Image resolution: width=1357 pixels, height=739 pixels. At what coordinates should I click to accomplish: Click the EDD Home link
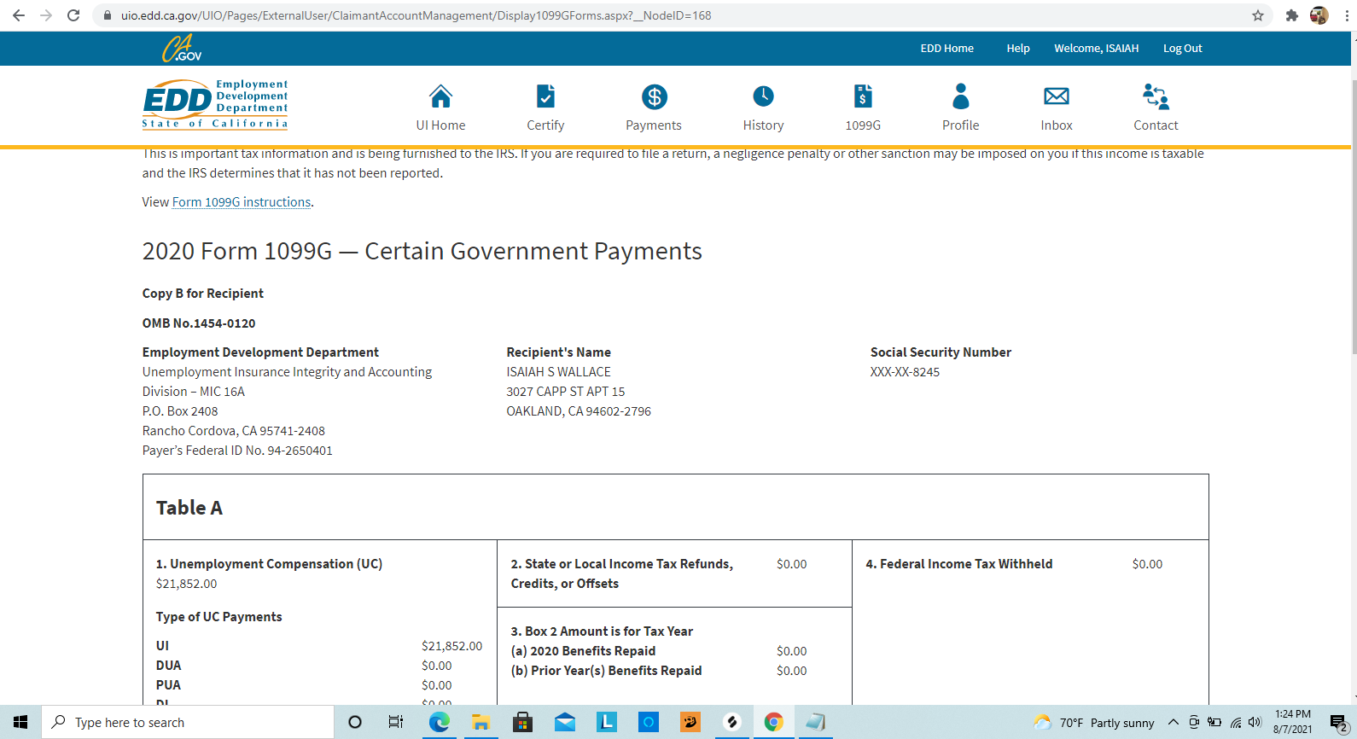point(946,49)
